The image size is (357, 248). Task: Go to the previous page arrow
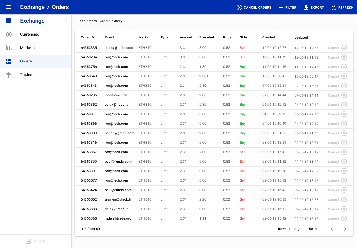click(332, 229)
